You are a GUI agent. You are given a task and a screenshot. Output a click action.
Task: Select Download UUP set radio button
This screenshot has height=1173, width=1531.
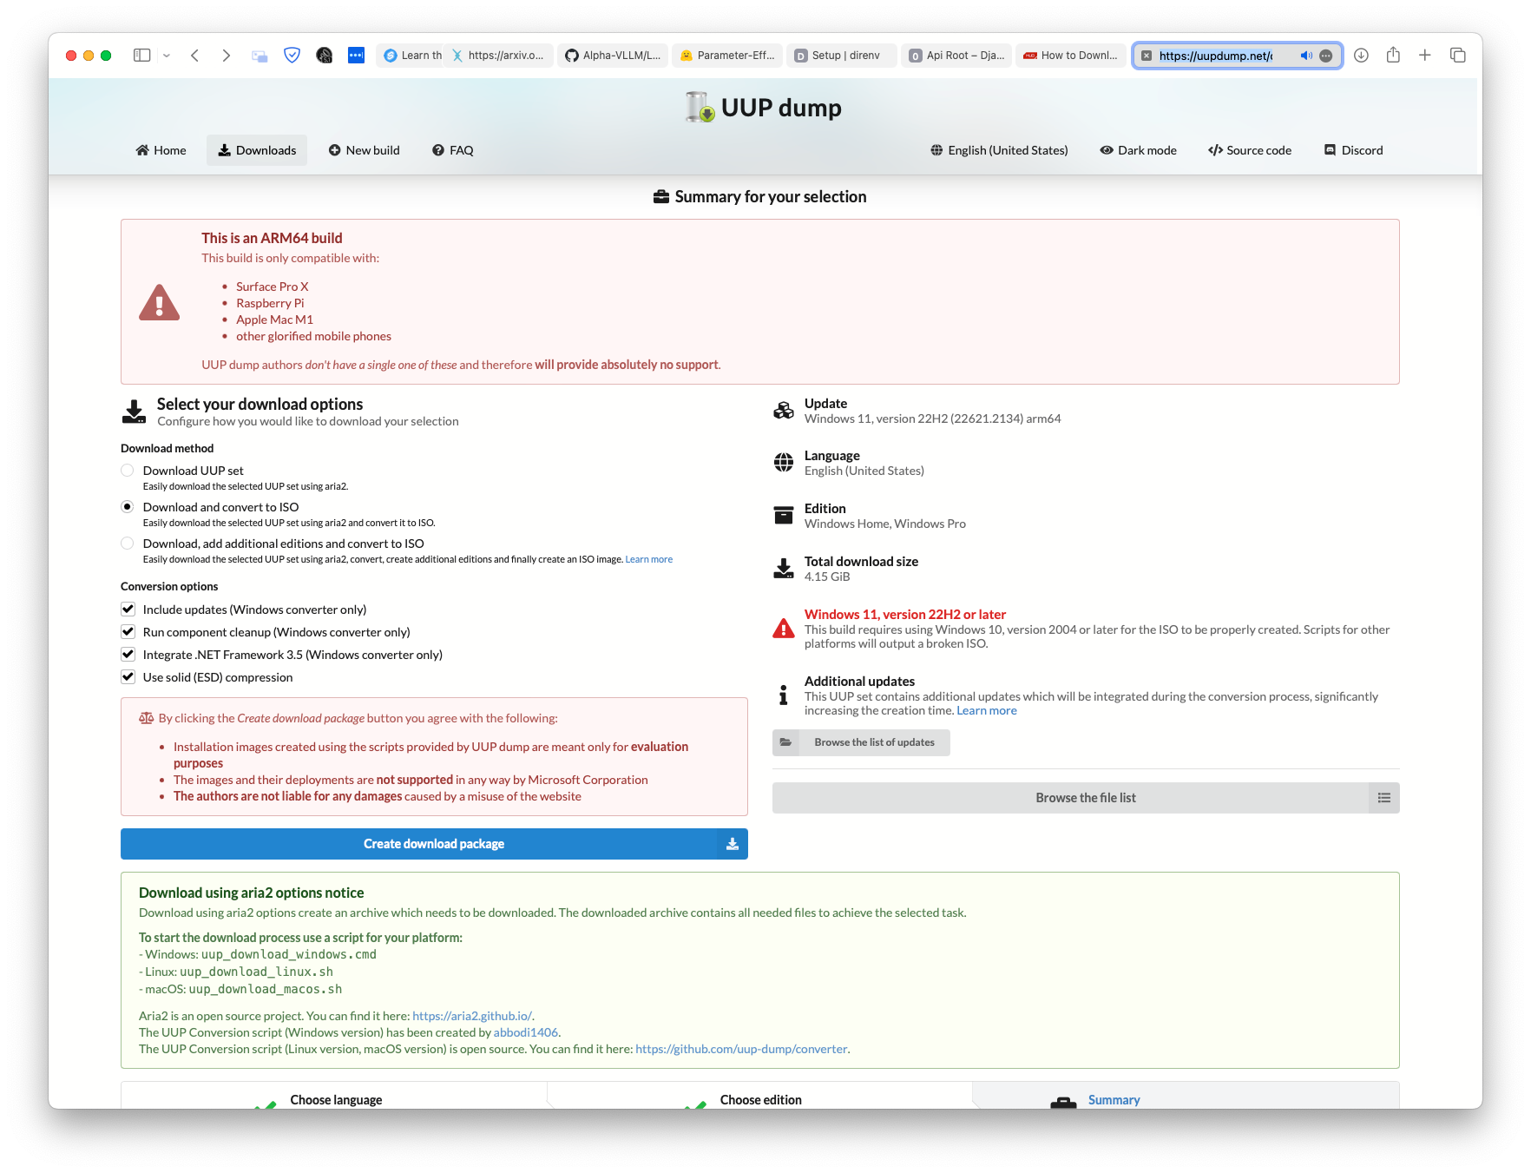[128, 471]
